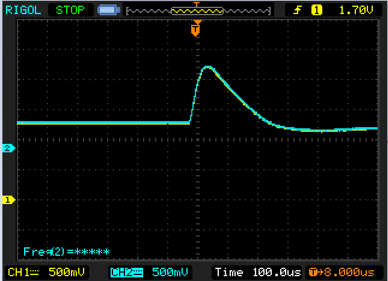Click the 1.70V trigger level readout
388x281 pixels.
tap(356, 10)
